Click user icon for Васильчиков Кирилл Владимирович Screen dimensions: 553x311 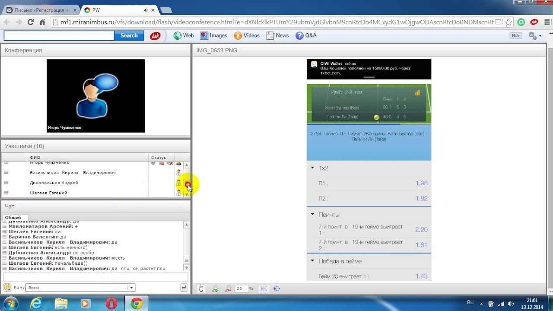[x=178, y=172]
